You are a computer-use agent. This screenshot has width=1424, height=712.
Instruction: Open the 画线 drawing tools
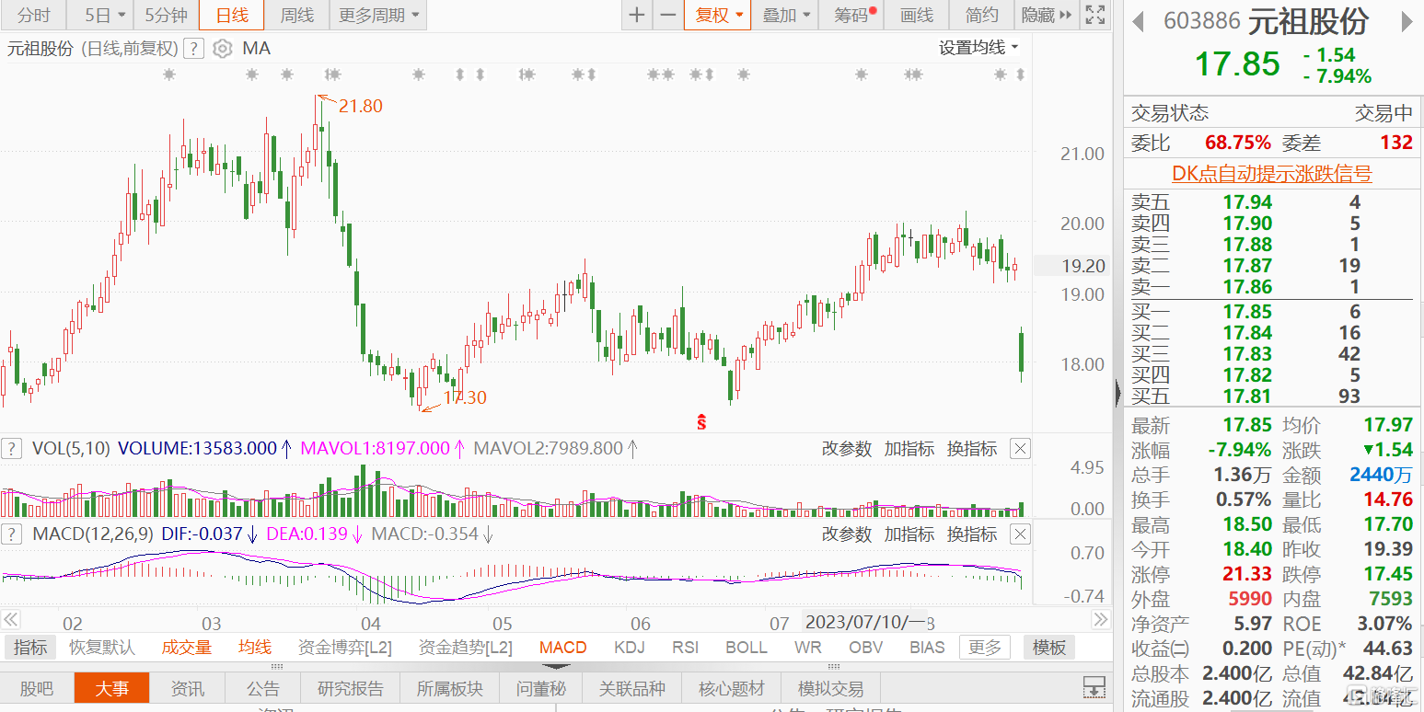pyautogui.click(x=916, y=15)
